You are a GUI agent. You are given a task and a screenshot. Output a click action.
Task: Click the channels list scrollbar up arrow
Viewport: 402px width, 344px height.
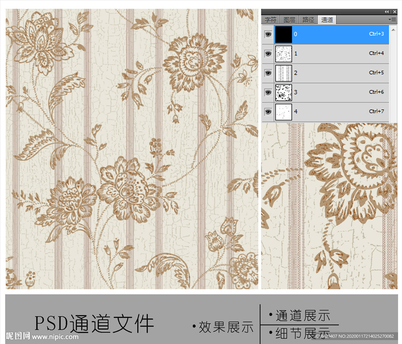393,30
